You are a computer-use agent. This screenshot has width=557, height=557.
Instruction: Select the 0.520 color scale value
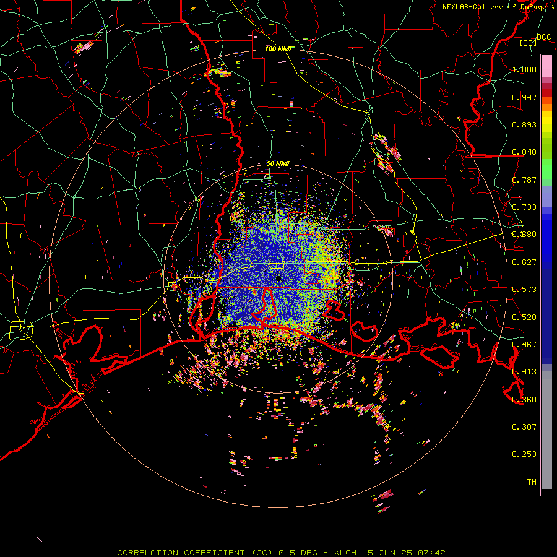point(524,317)
